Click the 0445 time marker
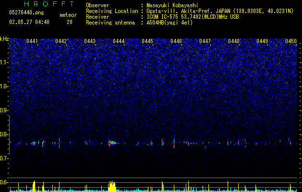The image size is (302, 192). click(147, 41)
